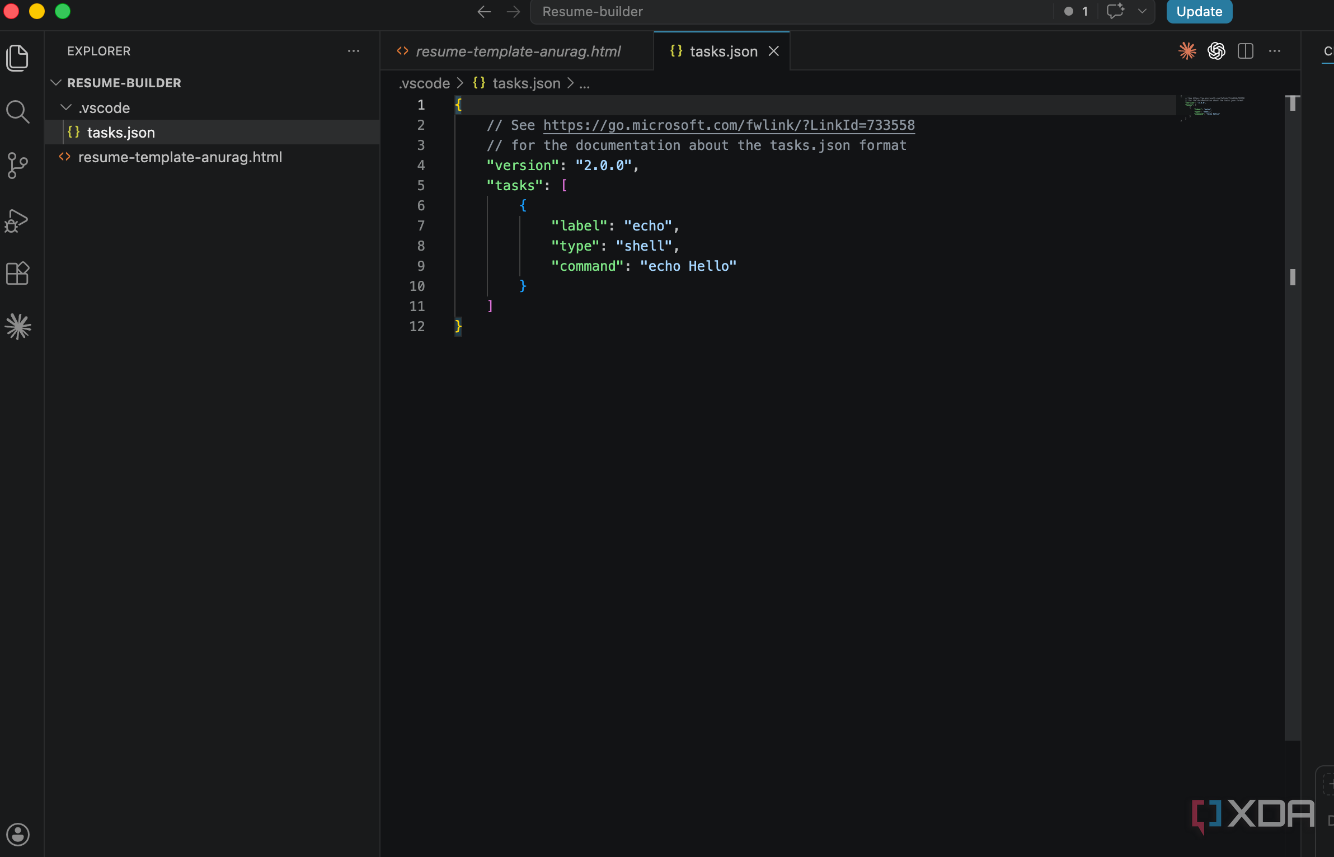Open Claude sidebar icon in activity bar

point(18,326)
